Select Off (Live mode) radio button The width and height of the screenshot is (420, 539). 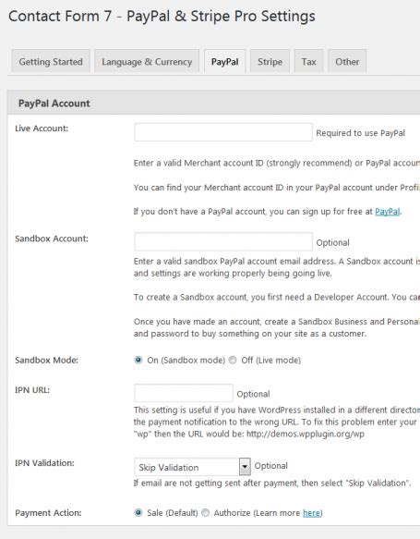[x=233, y=360]
